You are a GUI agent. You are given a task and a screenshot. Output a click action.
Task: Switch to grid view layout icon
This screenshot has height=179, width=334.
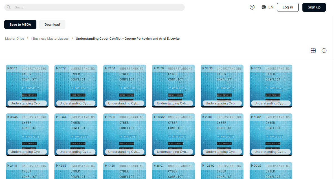[x=313, y=51]
